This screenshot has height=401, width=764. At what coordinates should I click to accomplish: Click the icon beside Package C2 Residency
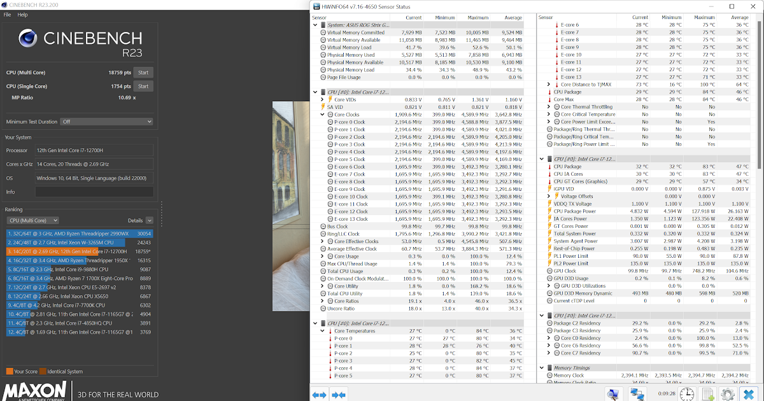click(x=549, y=323)
